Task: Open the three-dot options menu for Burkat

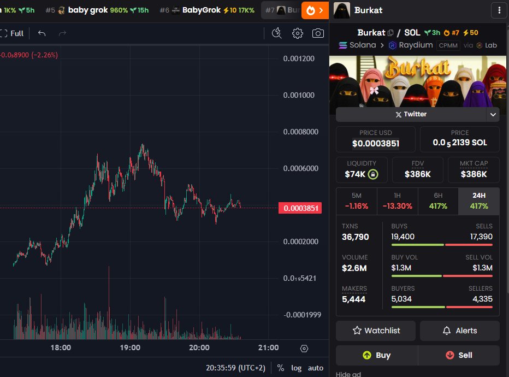Action: [499, 10]
